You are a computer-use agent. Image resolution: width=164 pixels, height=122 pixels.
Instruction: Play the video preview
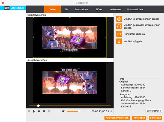point(34,111)
